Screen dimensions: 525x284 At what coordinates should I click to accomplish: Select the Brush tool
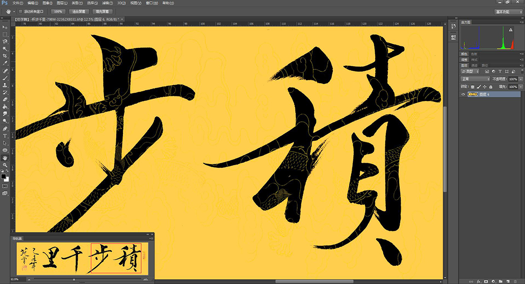[x=5, y=78]
